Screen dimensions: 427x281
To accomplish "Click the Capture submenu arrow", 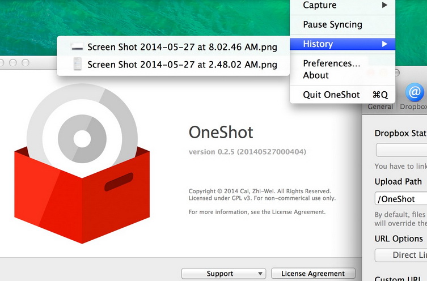I will (384, 5).
